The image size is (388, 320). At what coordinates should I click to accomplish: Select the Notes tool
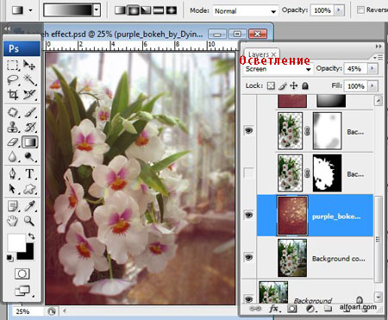(13, 206)
